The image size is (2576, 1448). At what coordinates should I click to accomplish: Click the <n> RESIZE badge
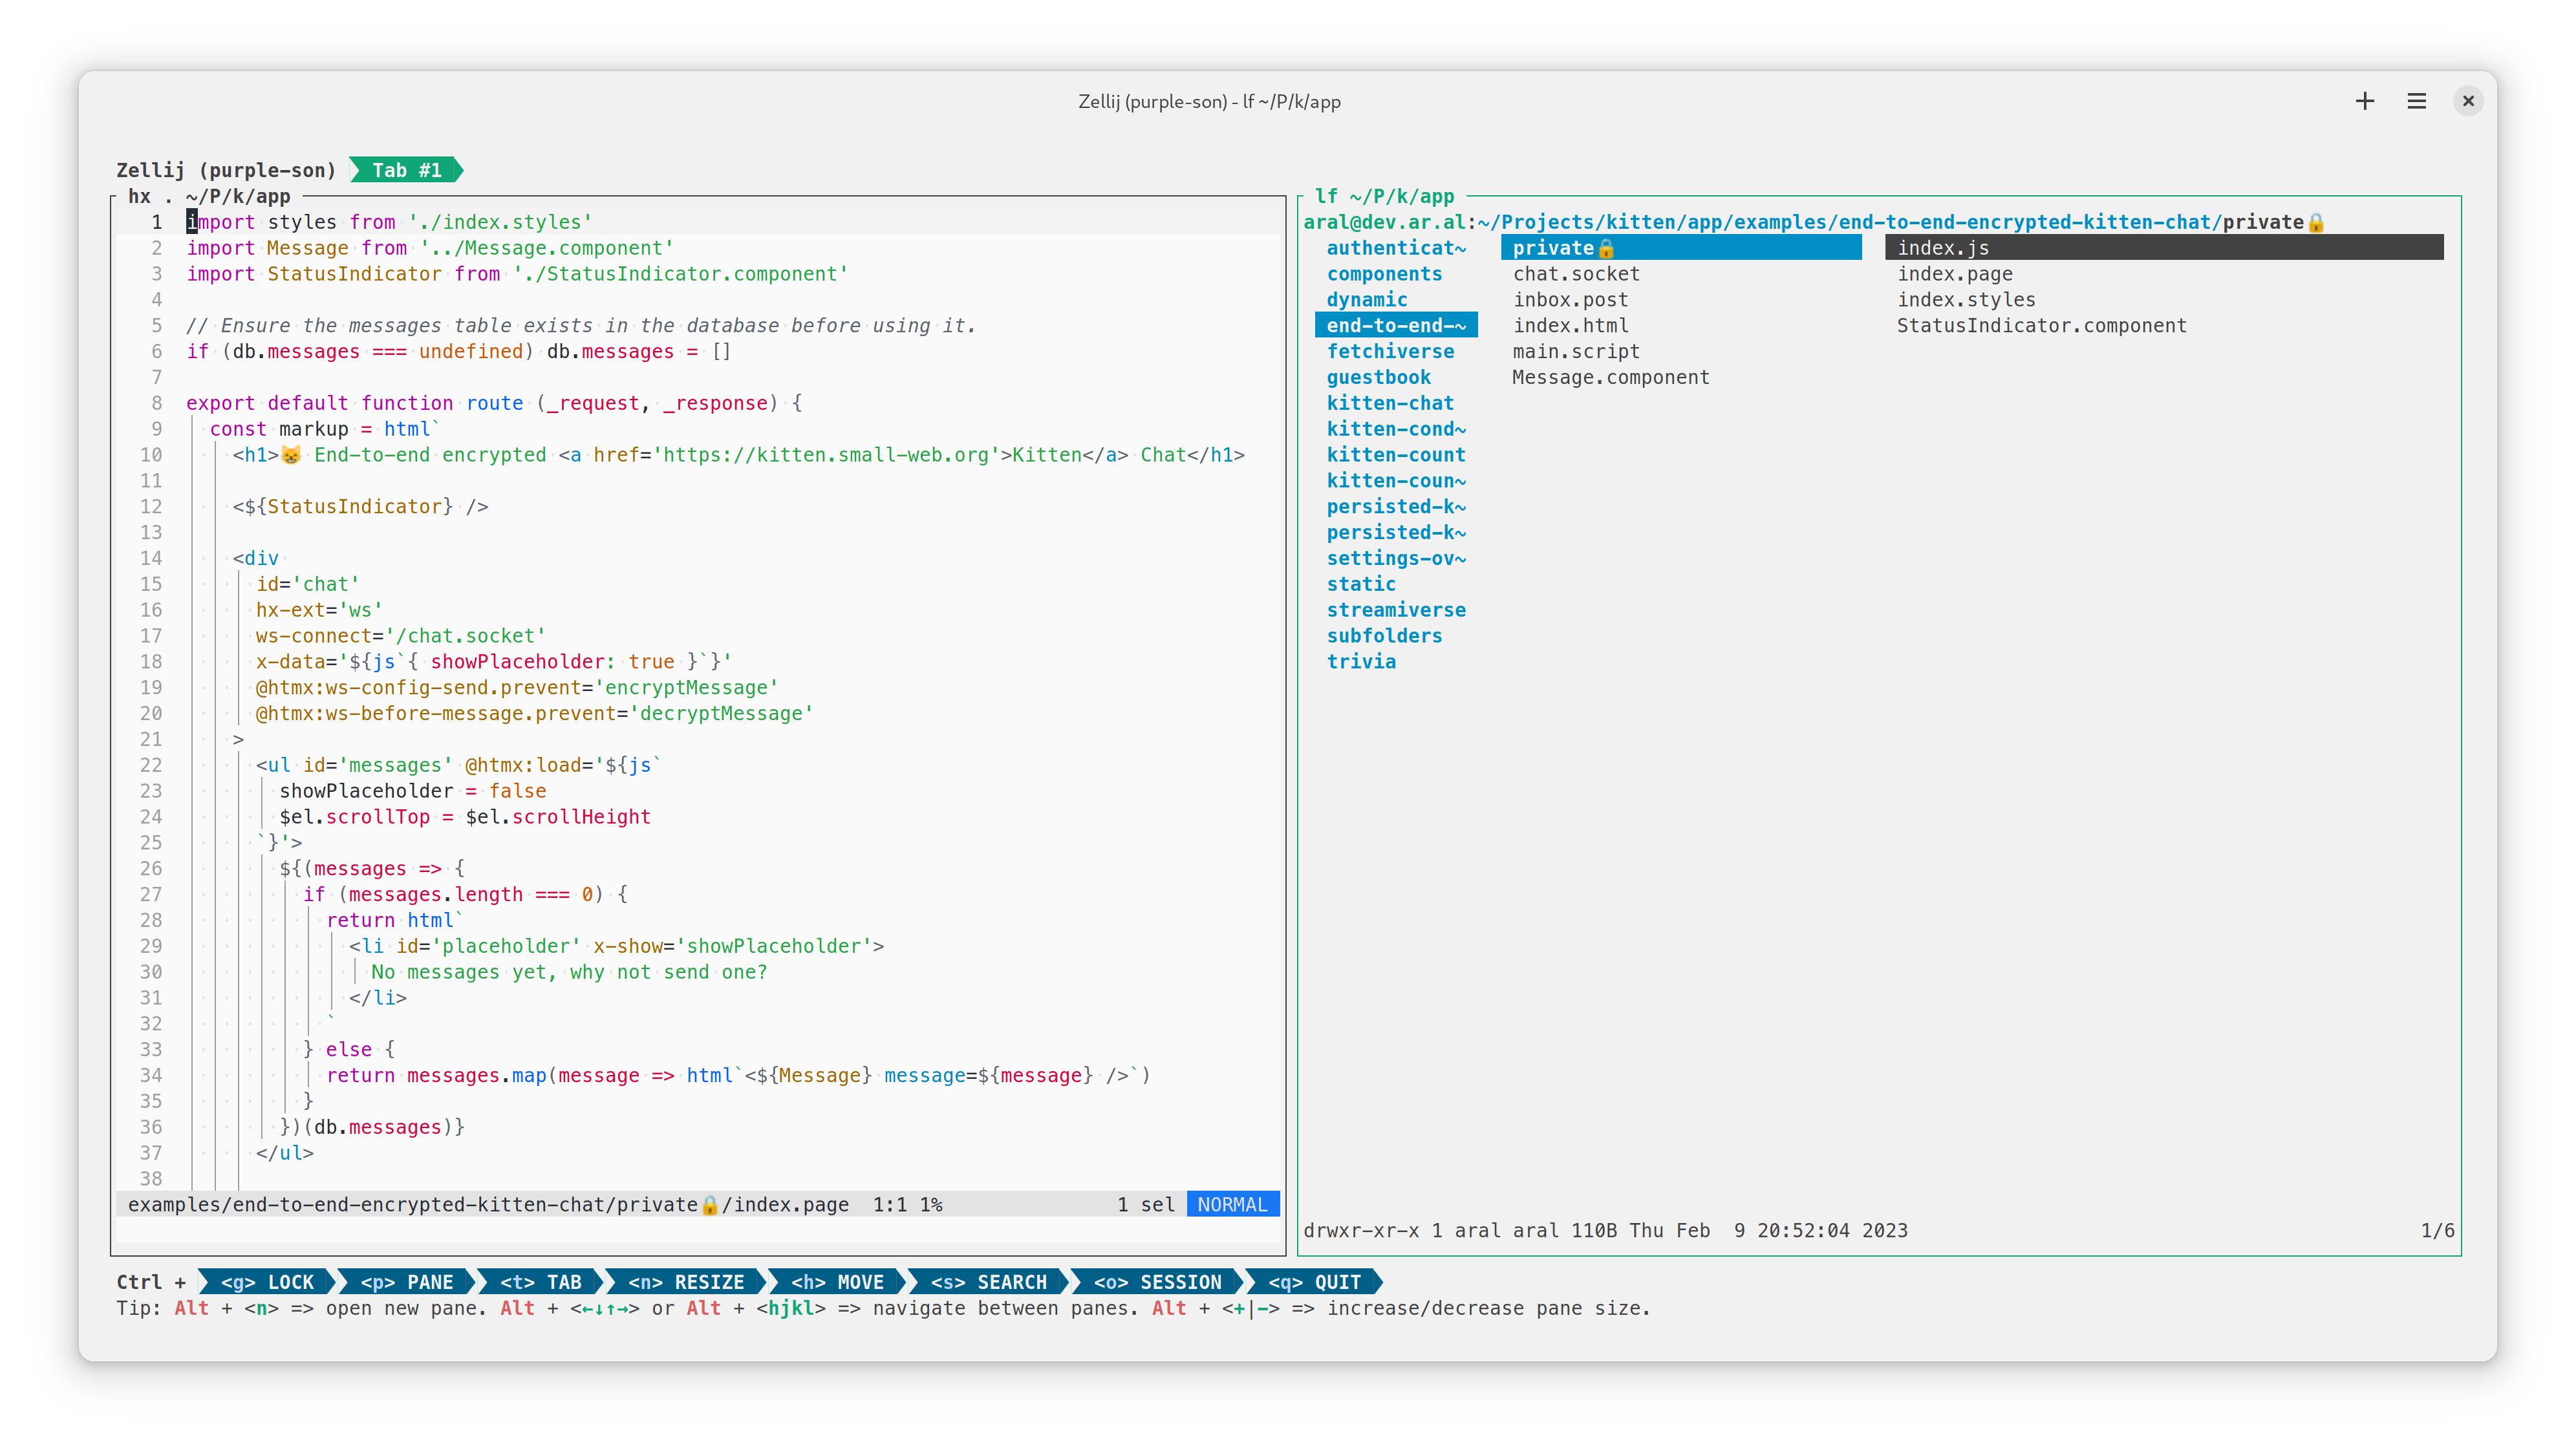tap(687, 1282)
